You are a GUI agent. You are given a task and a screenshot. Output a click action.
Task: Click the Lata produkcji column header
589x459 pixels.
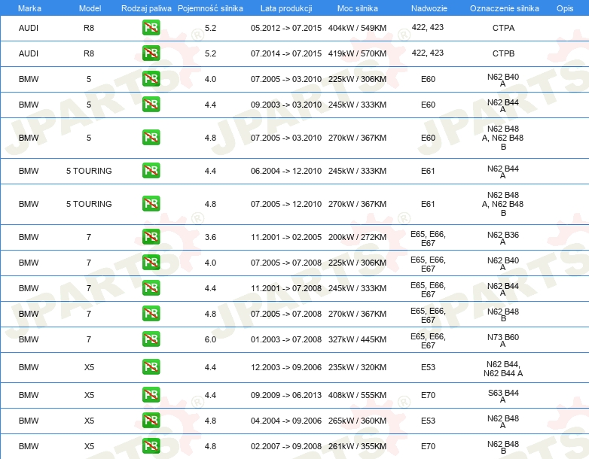pos(286,8)
